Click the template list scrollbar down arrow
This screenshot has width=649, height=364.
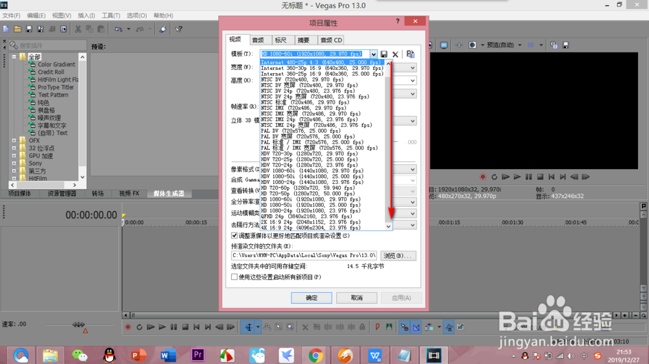388,227
